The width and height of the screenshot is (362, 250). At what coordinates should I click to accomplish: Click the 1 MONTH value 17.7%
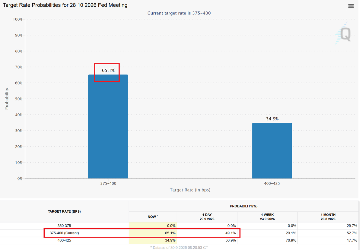[351, 240]
